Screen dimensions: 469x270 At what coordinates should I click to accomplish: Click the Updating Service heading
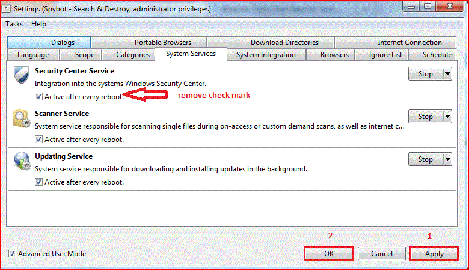pos(64,156)
